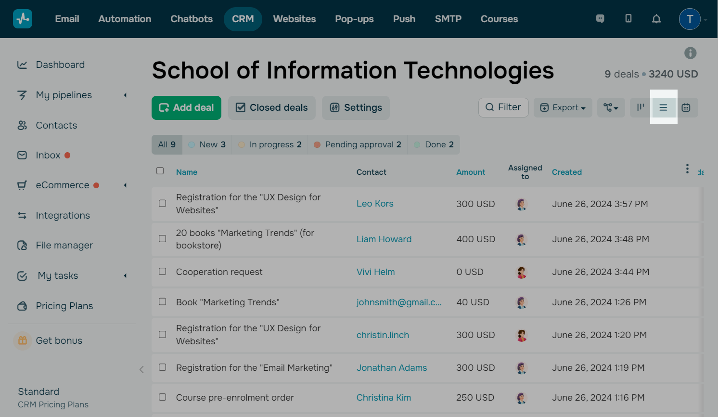Screen dimensions: 718x417
Task: Expand My pipelines submenu arrow
Action: pos(125,95)
